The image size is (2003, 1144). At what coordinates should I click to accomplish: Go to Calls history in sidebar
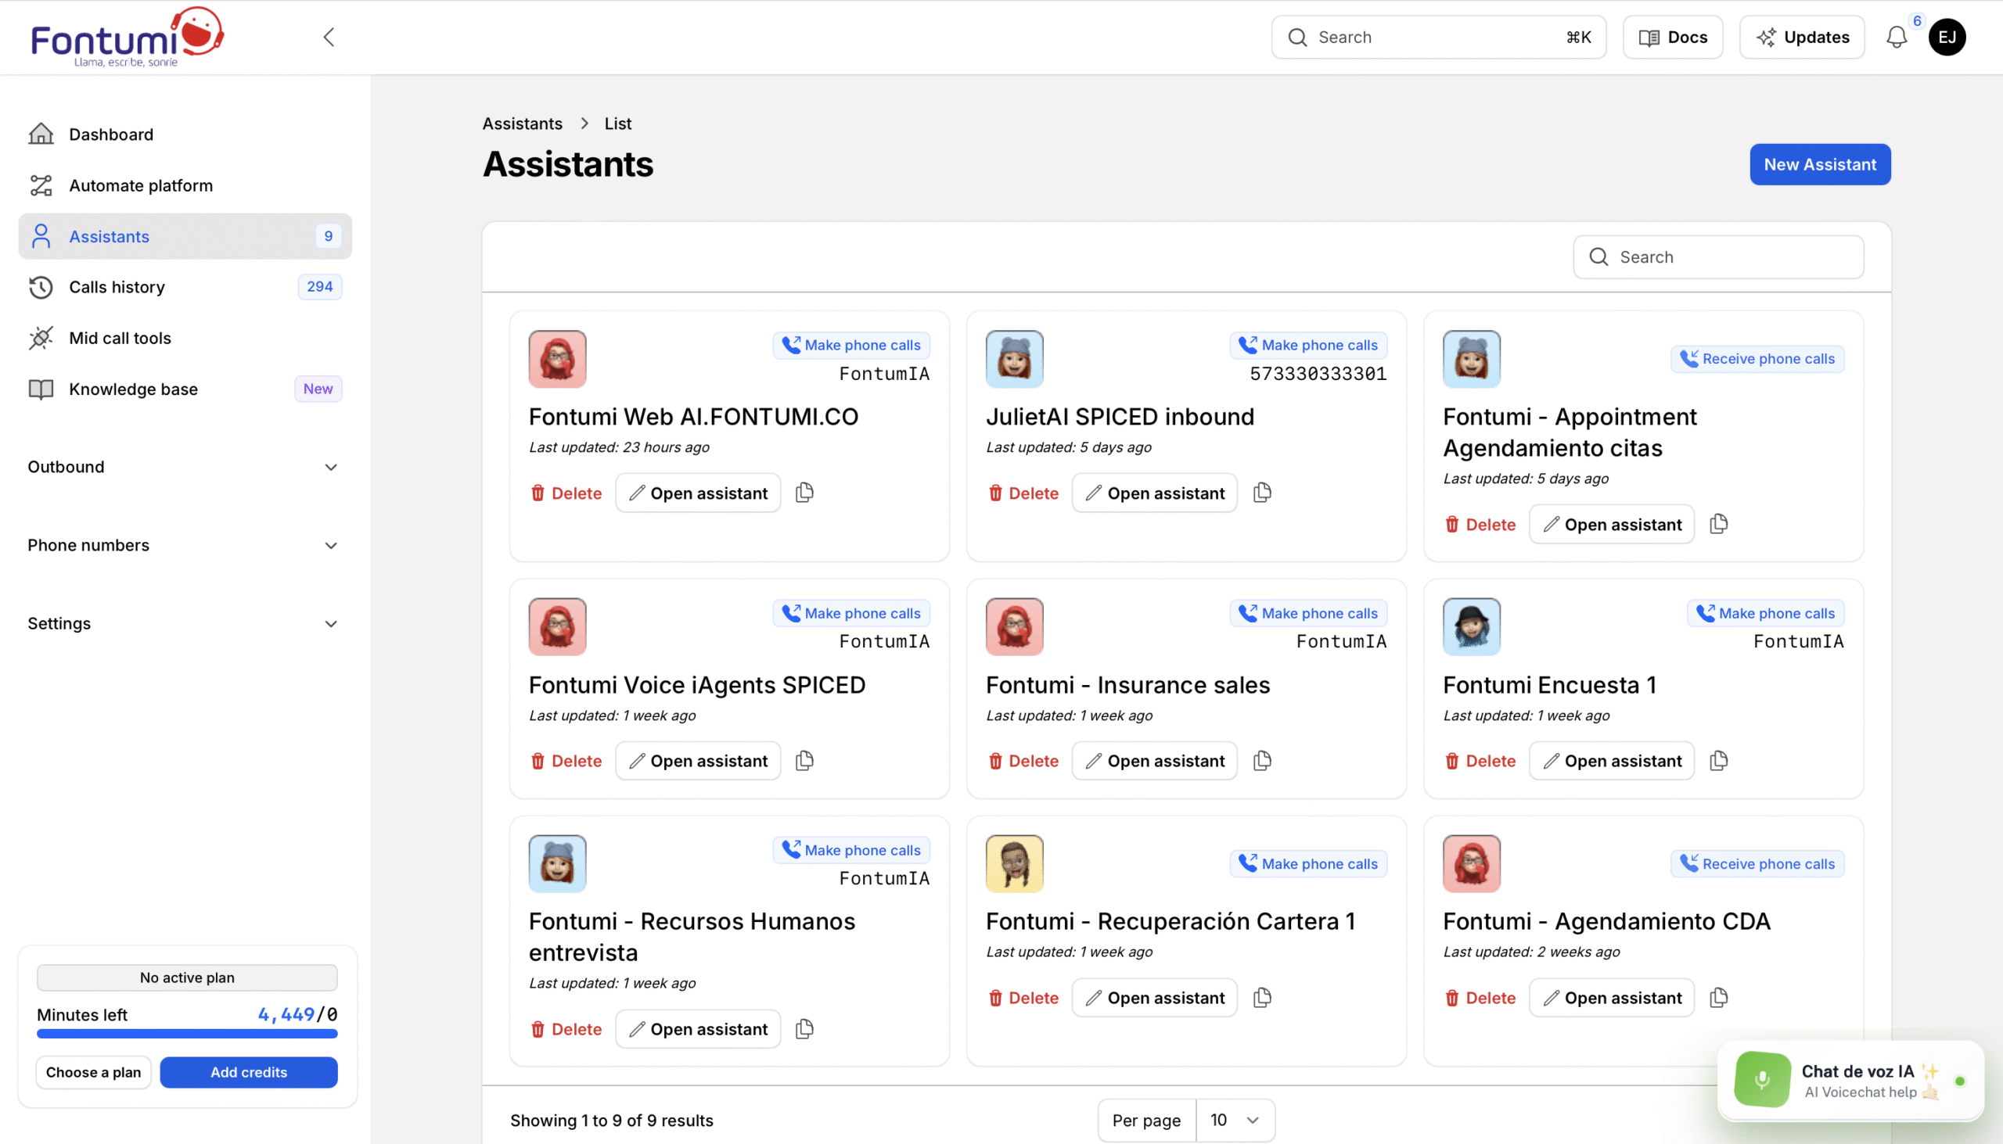(x=117, y=287)
